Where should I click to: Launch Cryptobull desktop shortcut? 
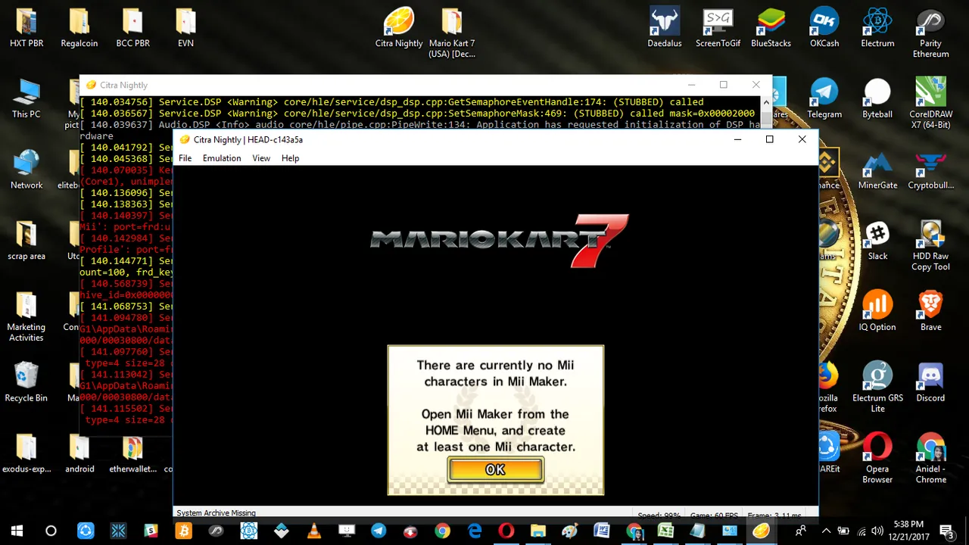(x=930, y=170)
